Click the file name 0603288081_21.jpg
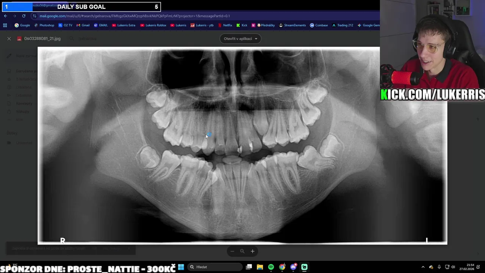Viewport: 485px width, 273px height. coord(42,39)
